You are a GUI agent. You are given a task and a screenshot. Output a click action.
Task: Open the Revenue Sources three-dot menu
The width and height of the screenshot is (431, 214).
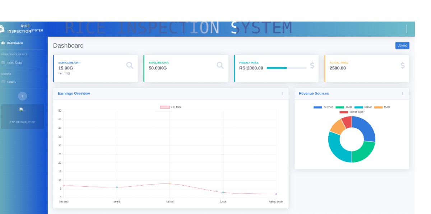(x=403, y=93)
